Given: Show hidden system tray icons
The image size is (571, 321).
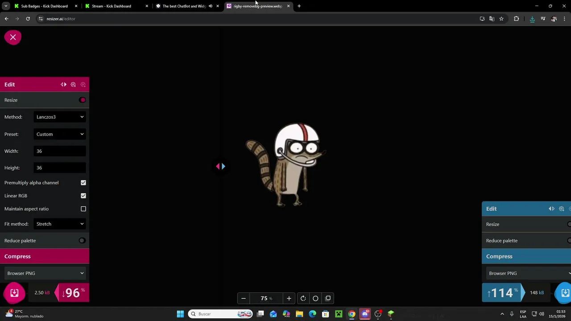Looking at the screenshot, I should click(502, 314).
